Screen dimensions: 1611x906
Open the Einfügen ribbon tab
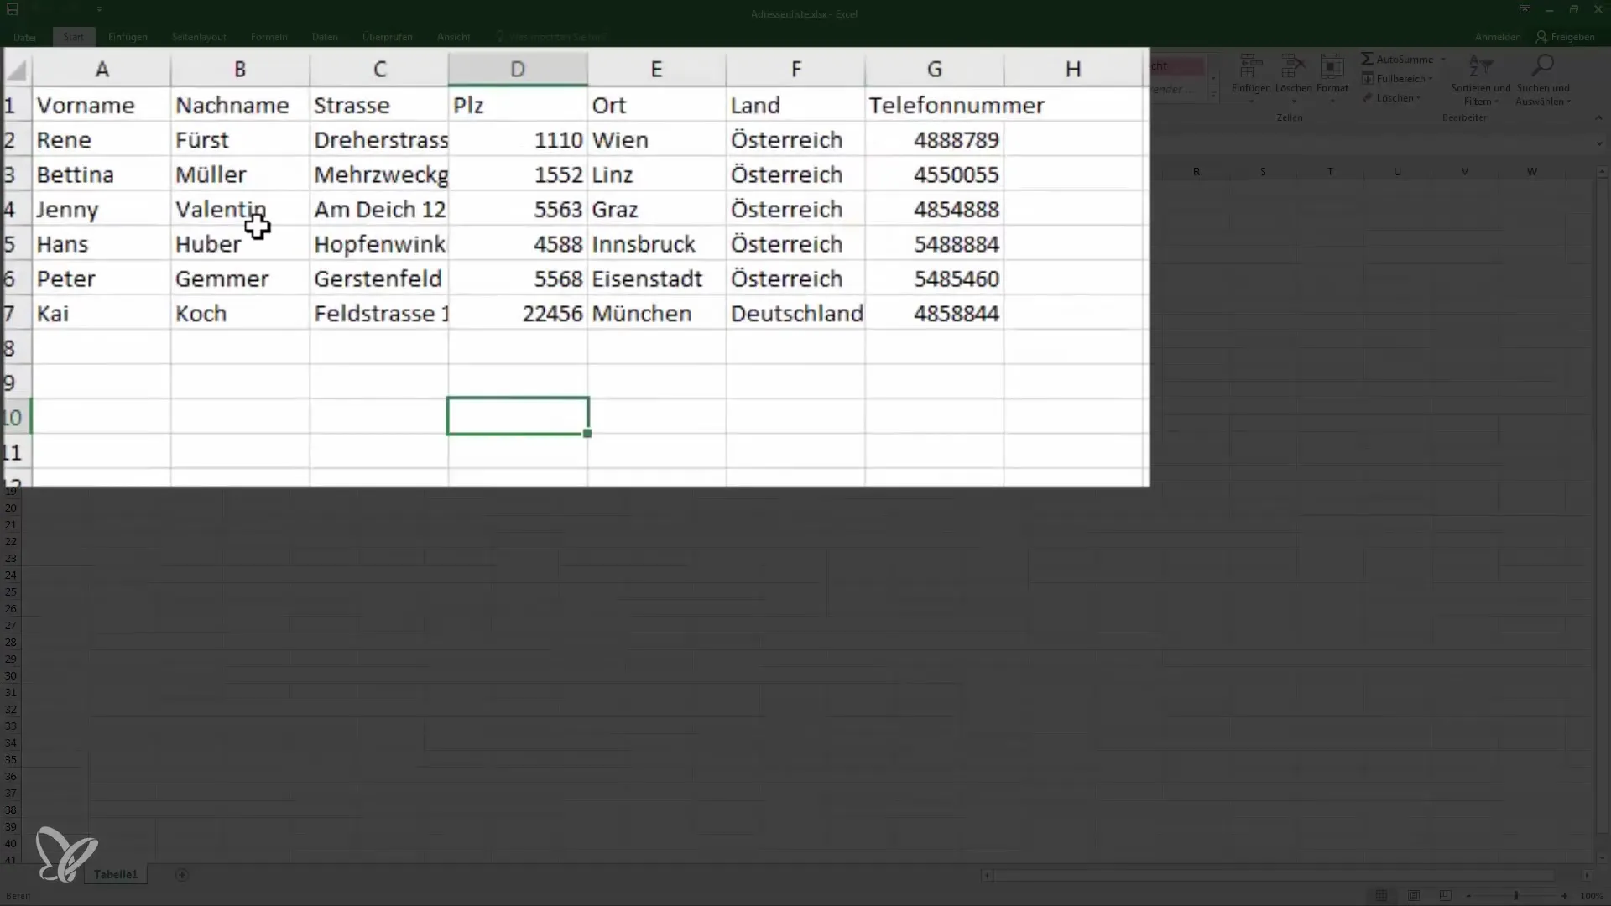tap(128, 37)
